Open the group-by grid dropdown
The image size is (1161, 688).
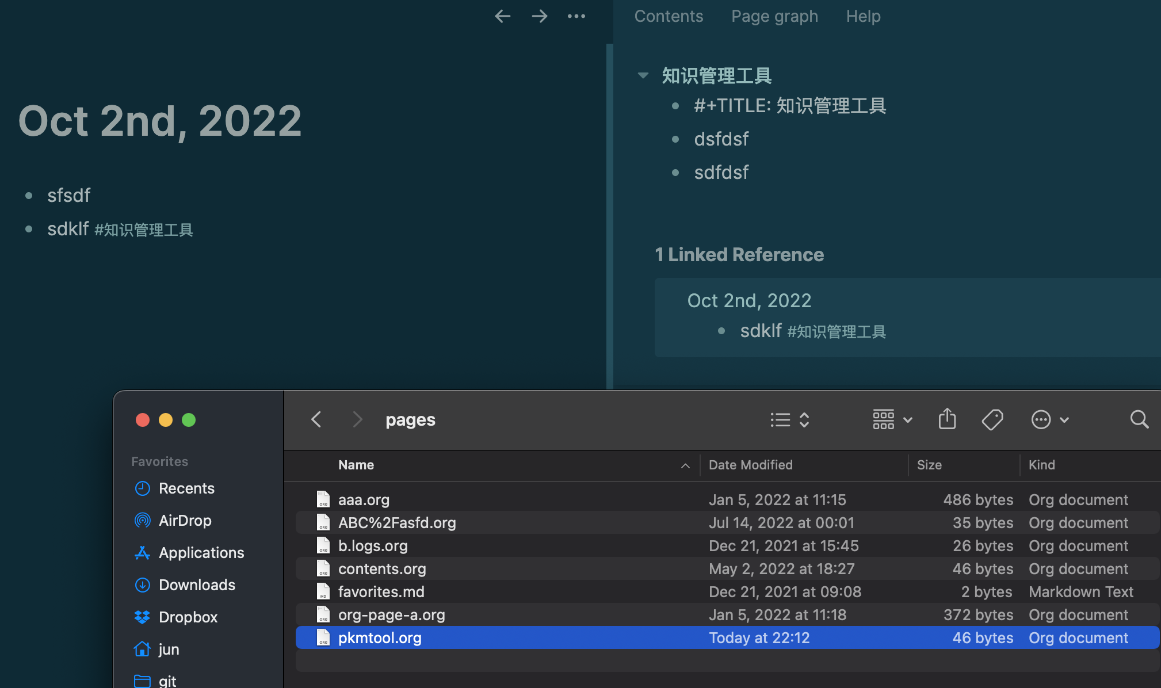pos(892,419)
